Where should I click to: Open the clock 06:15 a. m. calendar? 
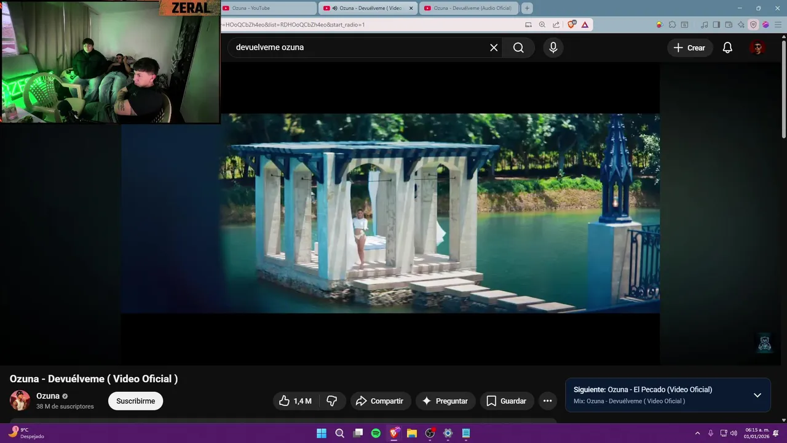tap(756, 433)
